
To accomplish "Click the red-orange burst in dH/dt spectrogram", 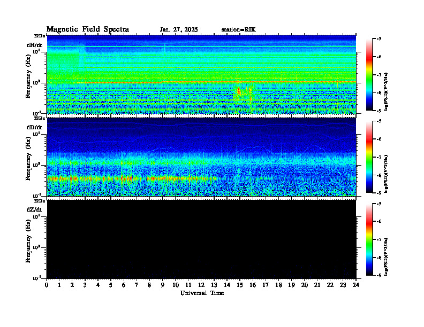I will tap(239, 92).
